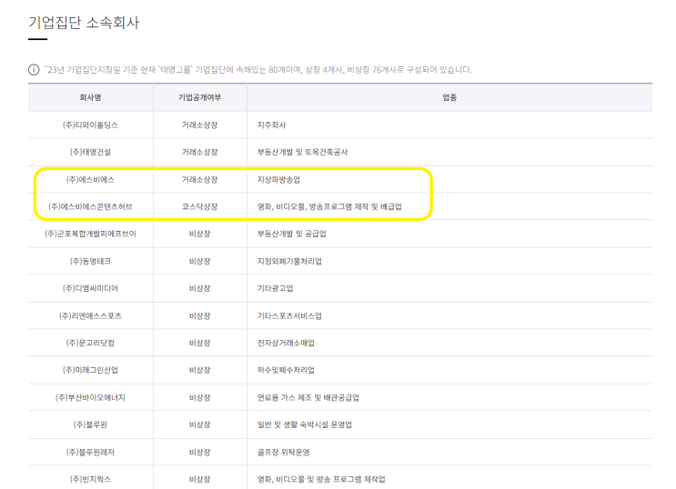
Task: Click '비상장' in the (주)블루원레저 row
Action: [x=199, y=453]
